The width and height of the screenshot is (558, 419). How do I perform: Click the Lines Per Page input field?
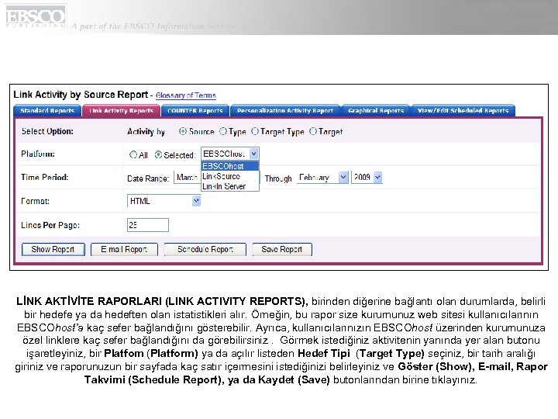pos(148,225)
